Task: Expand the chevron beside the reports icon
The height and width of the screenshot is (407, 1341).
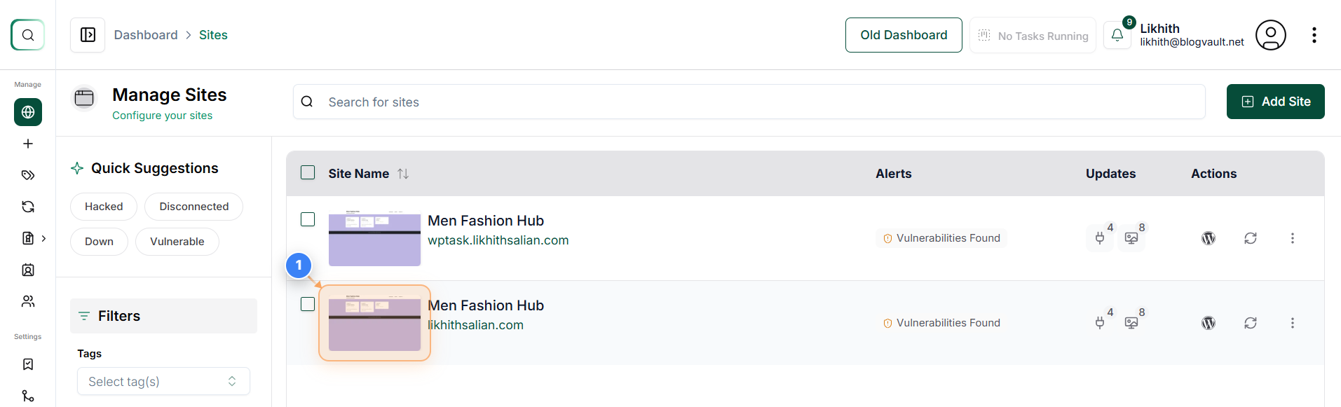Action: point(43,238)
